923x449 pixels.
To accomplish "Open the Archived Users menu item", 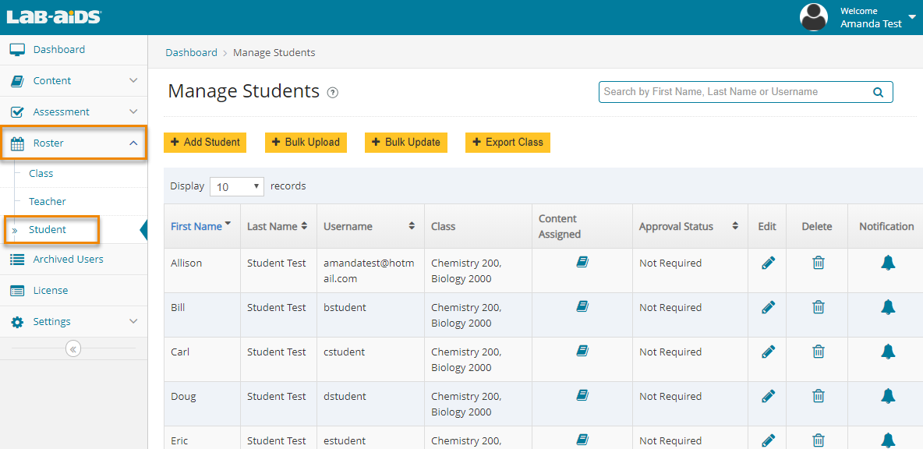I will [x=68, y=260].
